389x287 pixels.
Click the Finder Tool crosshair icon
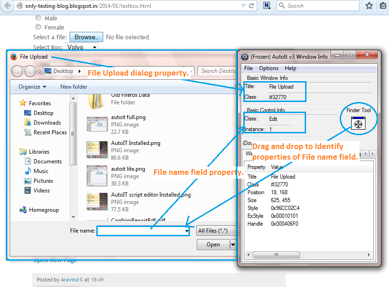(358, 123)
